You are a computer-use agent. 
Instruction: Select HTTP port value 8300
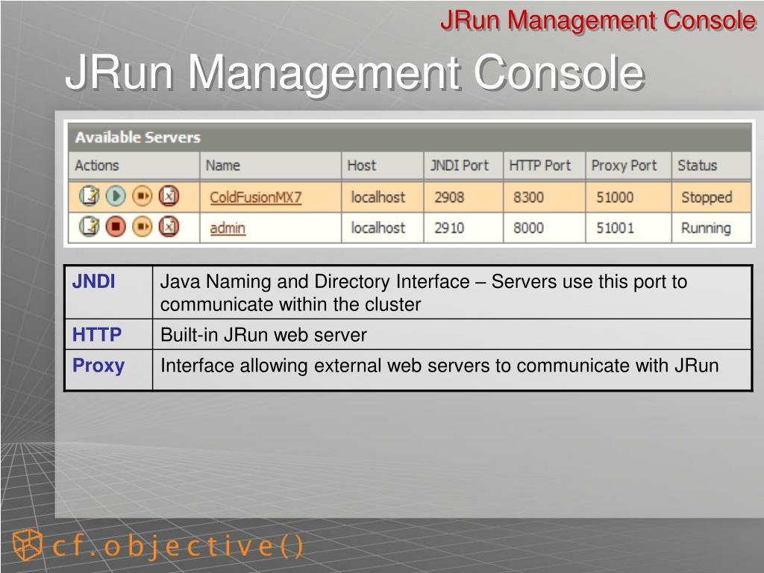coord(529,197)
